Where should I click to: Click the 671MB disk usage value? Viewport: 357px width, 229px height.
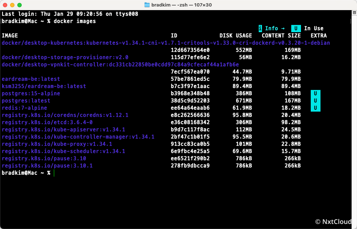point(244,101)
